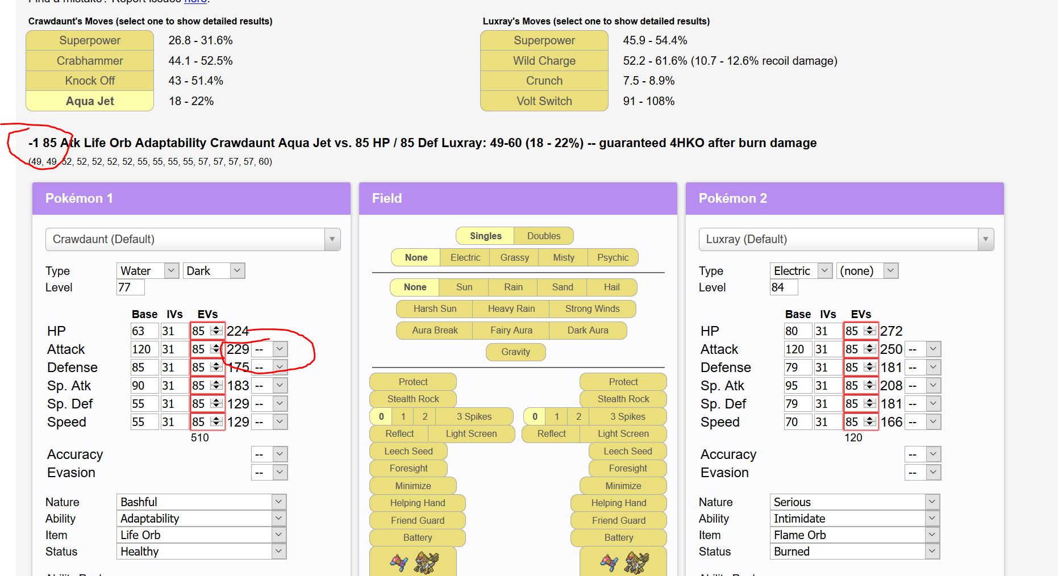Viewport: 1058px width, 576px height.
Task: Choose Harsh Sun weather
Action: (x=435, y=308)
